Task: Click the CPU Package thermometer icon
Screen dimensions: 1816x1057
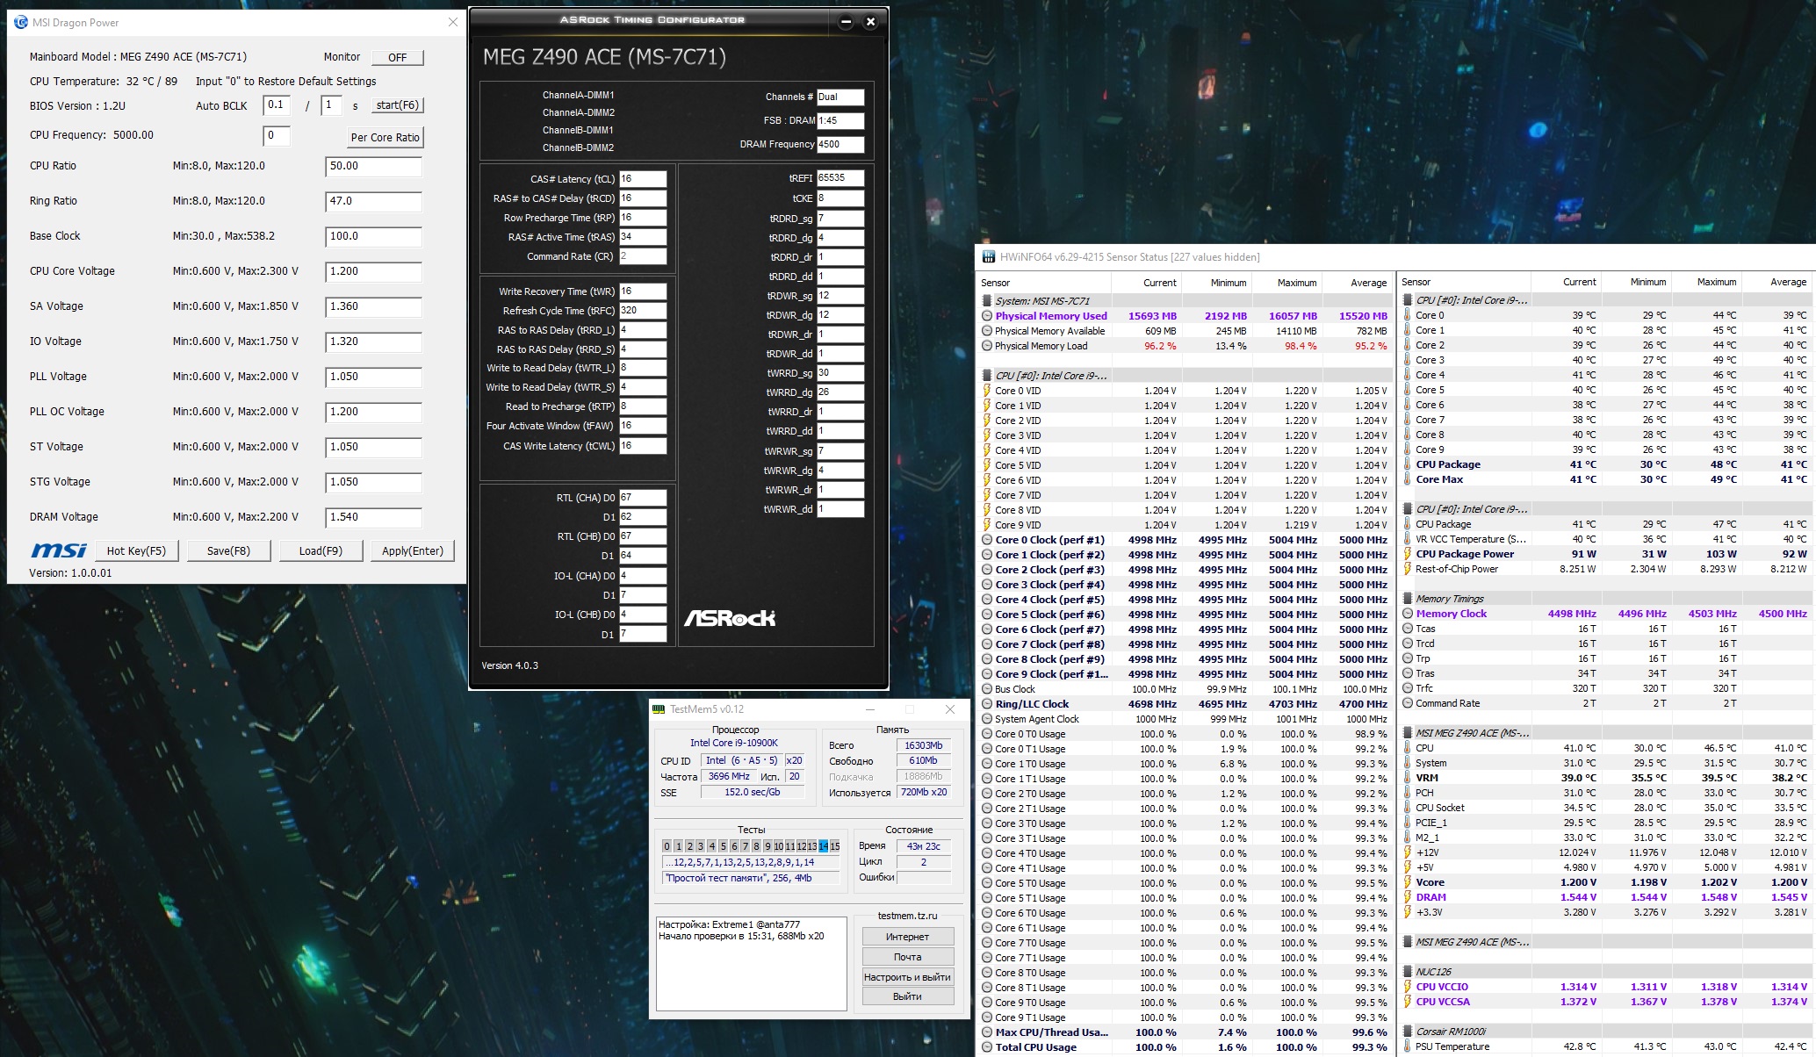Action: click(x=1408, y=464)
